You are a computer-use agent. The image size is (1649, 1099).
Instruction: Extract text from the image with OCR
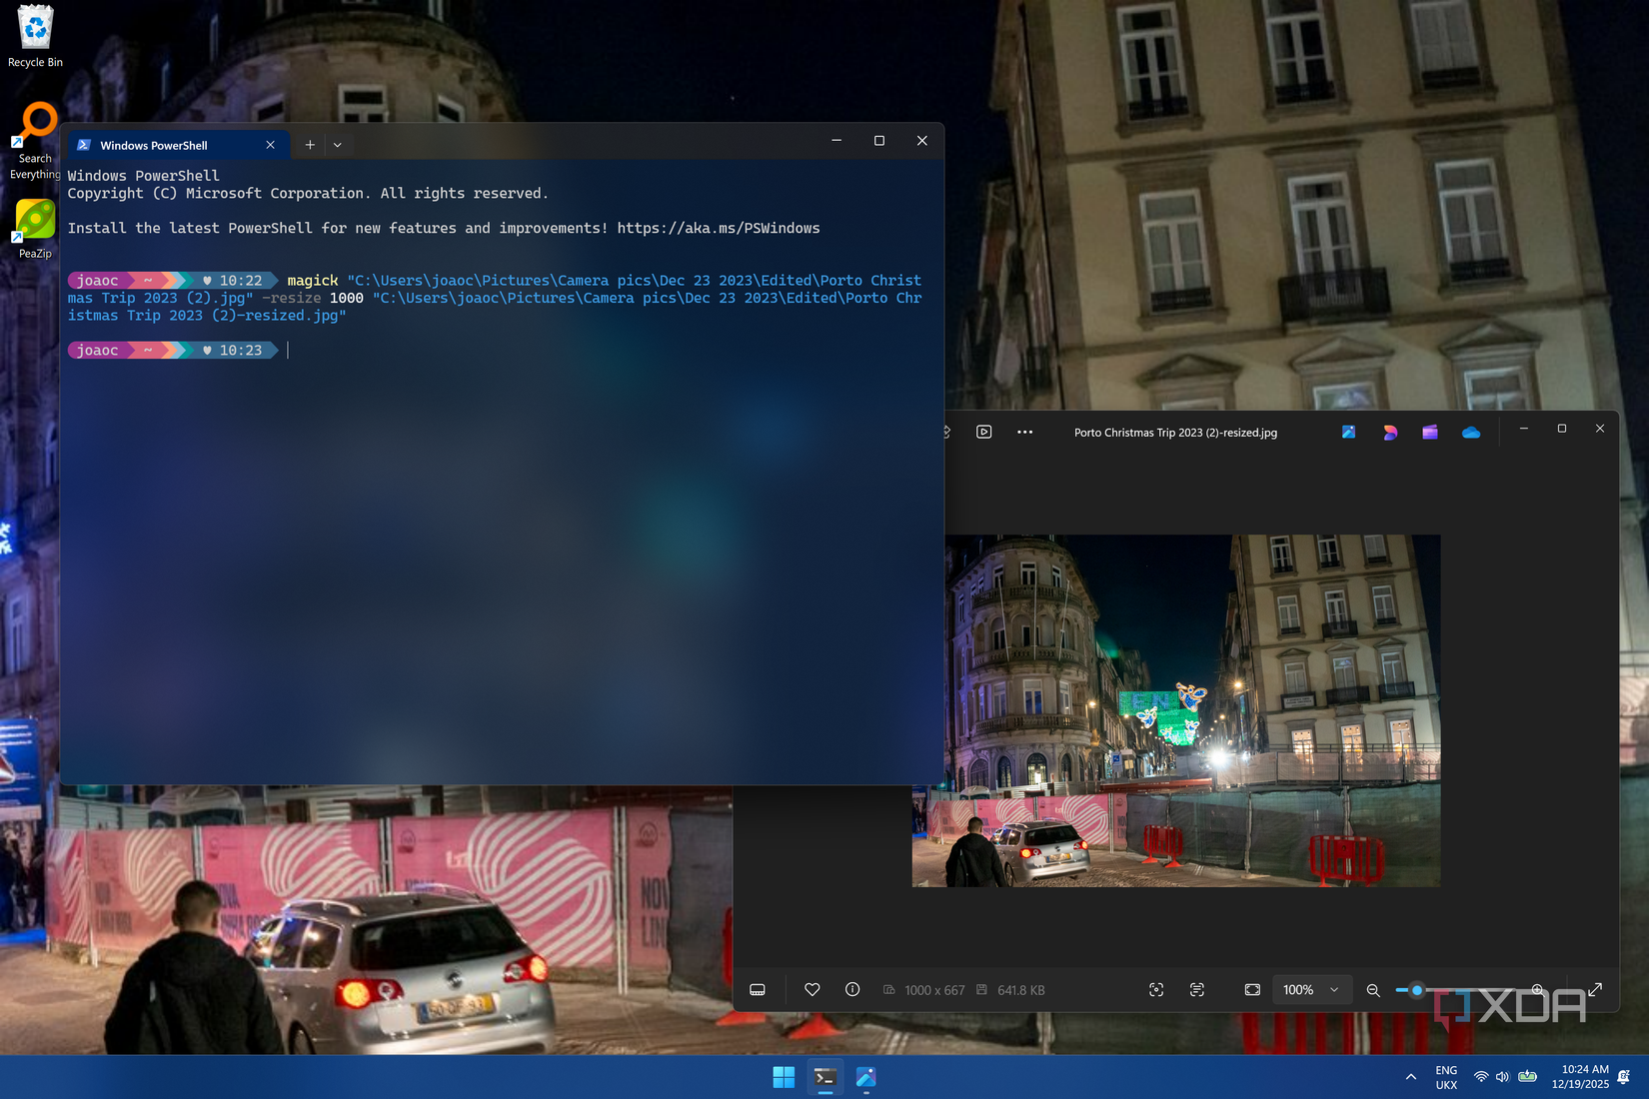[1196, 989]
